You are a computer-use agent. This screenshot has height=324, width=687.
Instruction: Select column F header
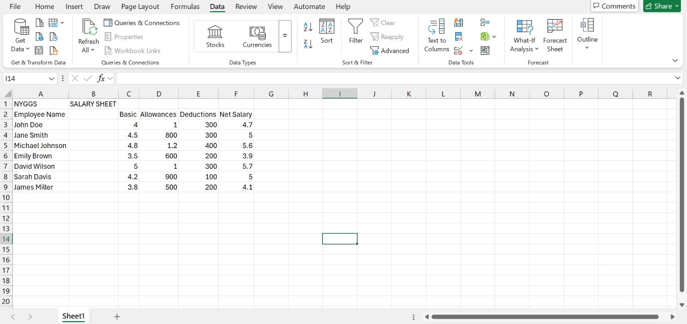pyautogui.click(x=236, y=94)
